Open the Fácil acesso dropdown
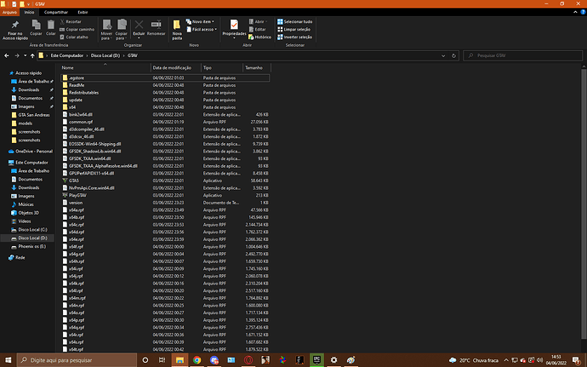587x367 pixels. pyautogui.click(x=202, y=29)
